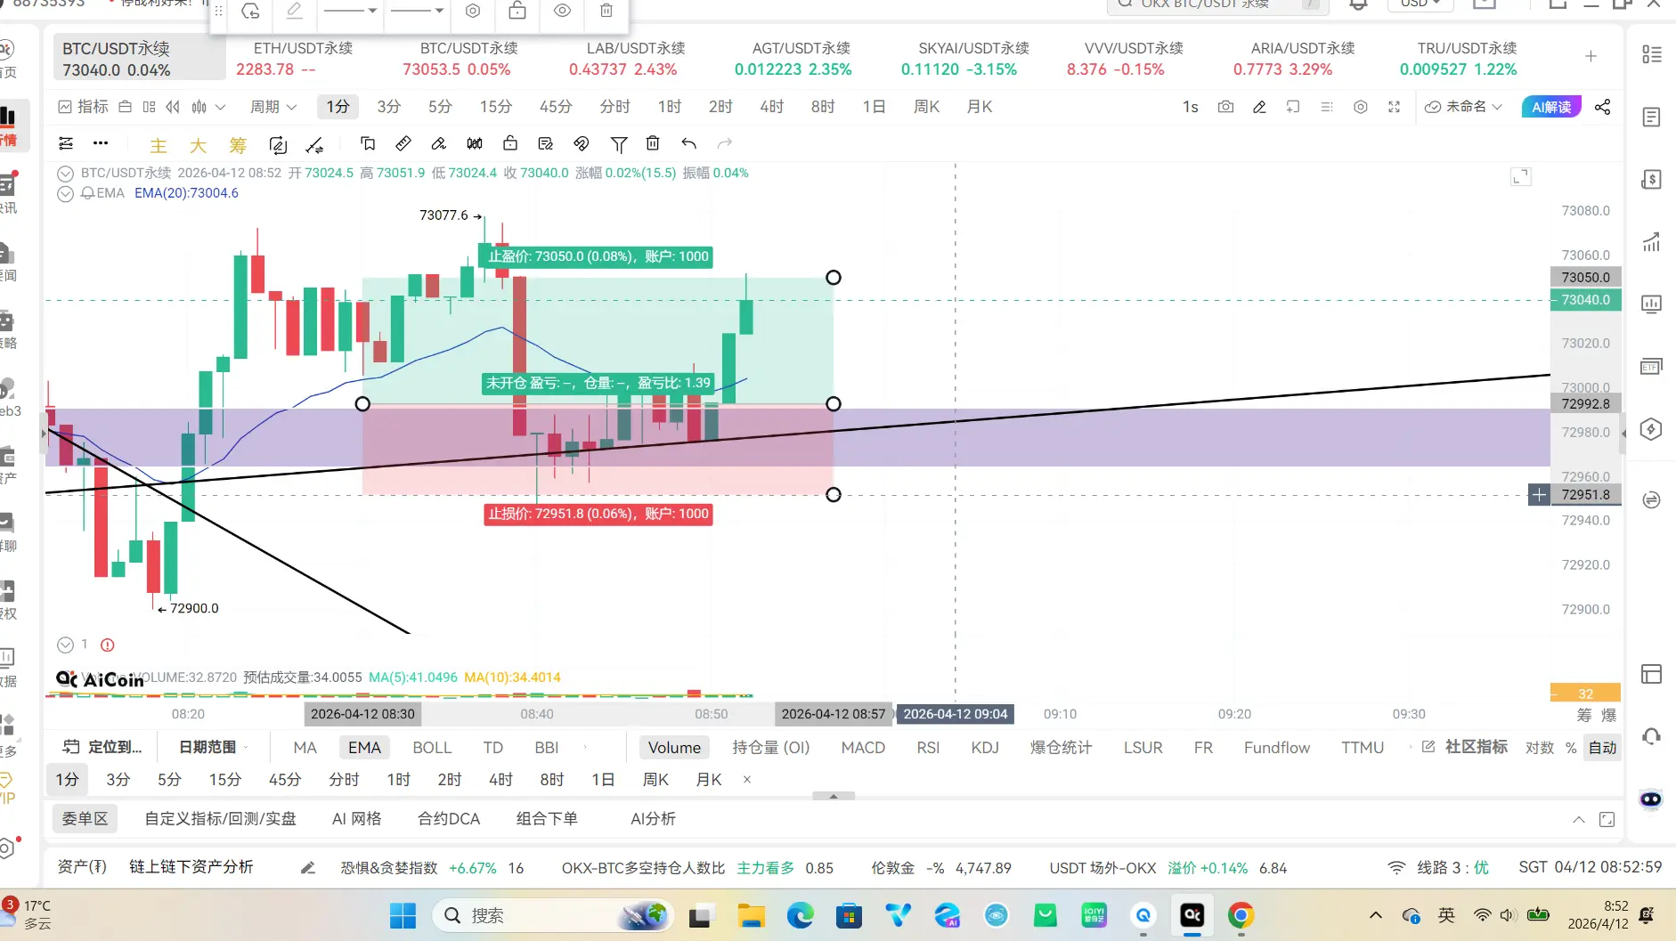Open Chrome from the taskbar
The width and height of the screenshot is (1676, 941).
(x=1241, y=915)
